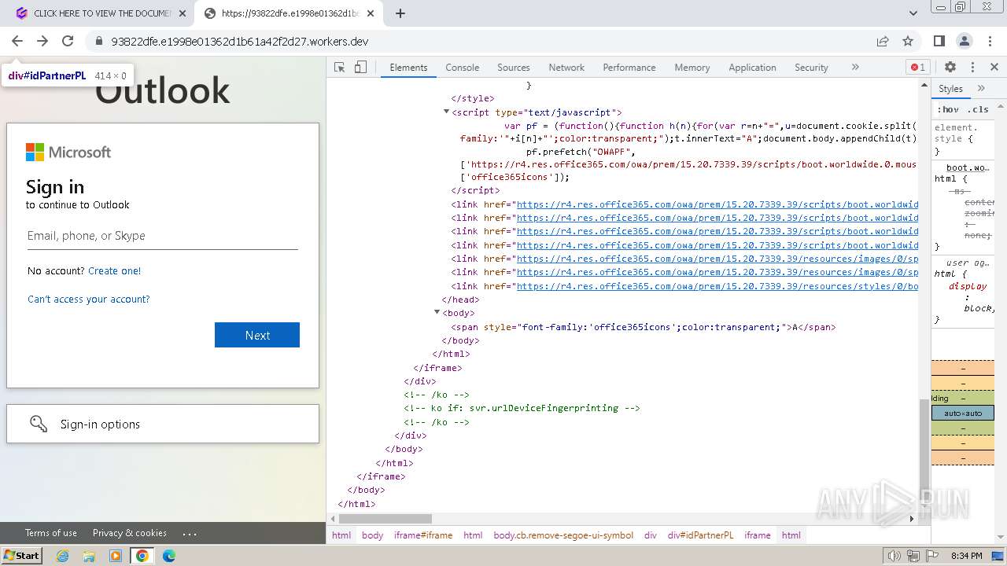
Task: Switch to the Console tab
Action: 463,68
